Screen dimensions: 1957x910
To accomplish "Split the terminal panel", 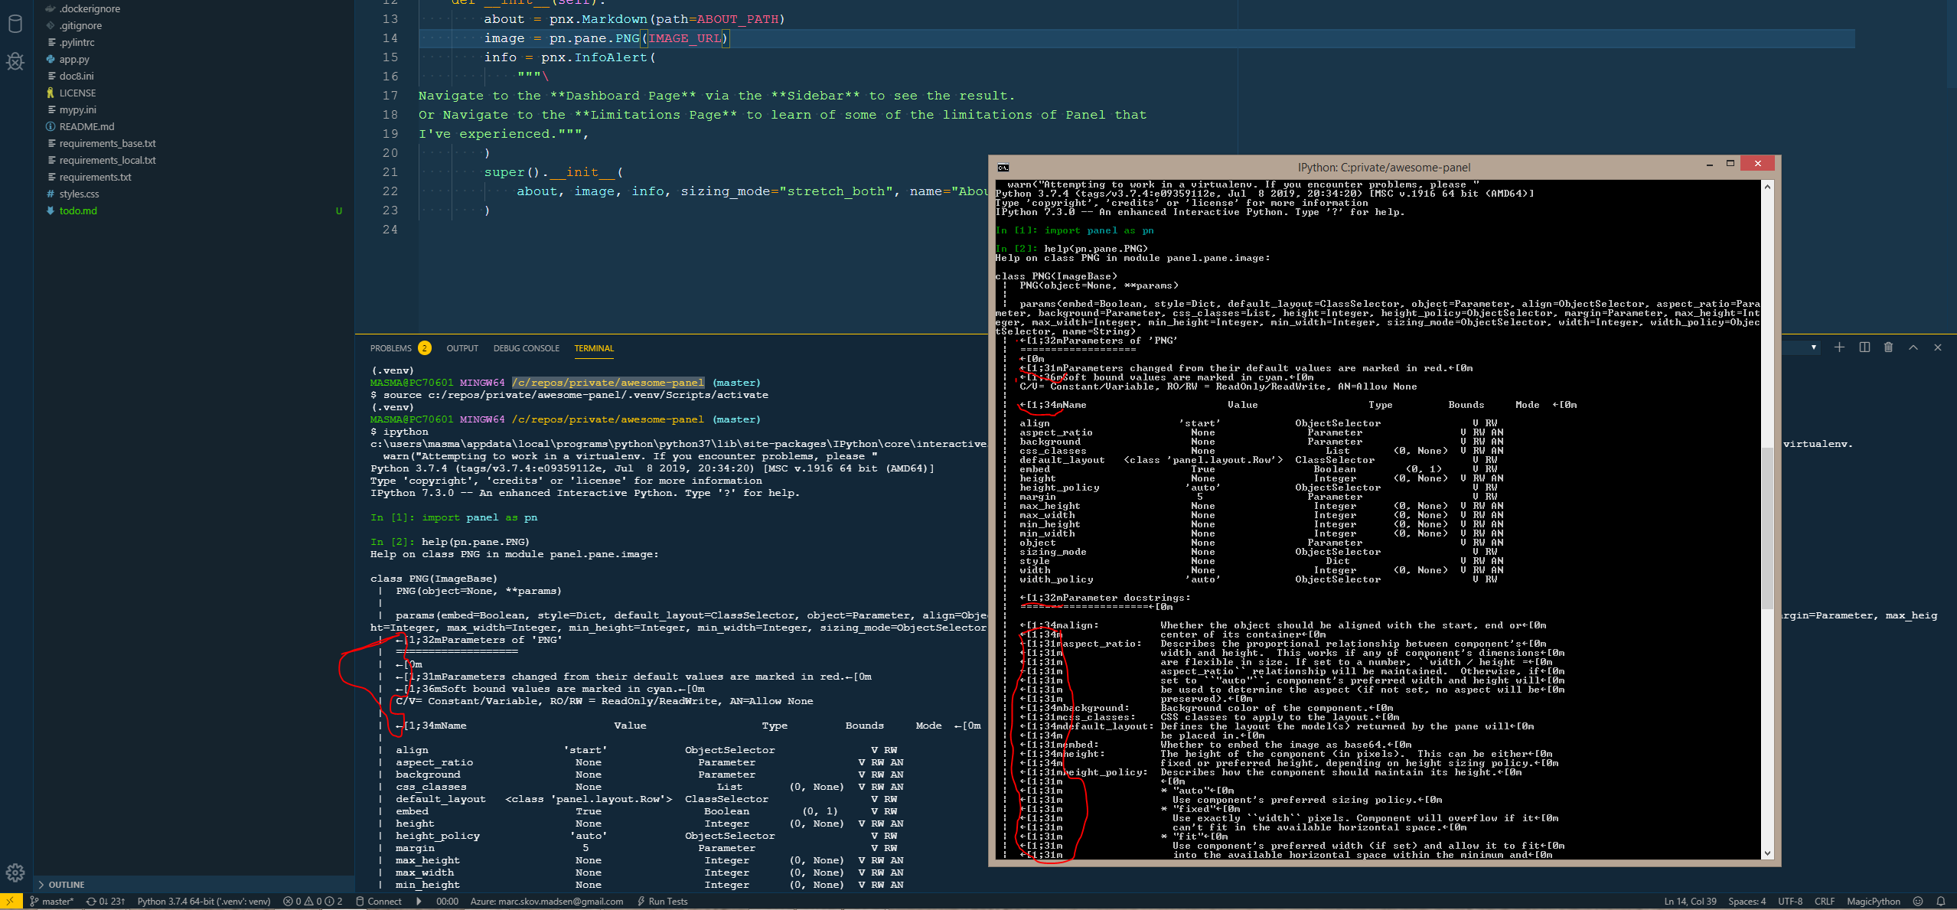I will pos(1864,347).
